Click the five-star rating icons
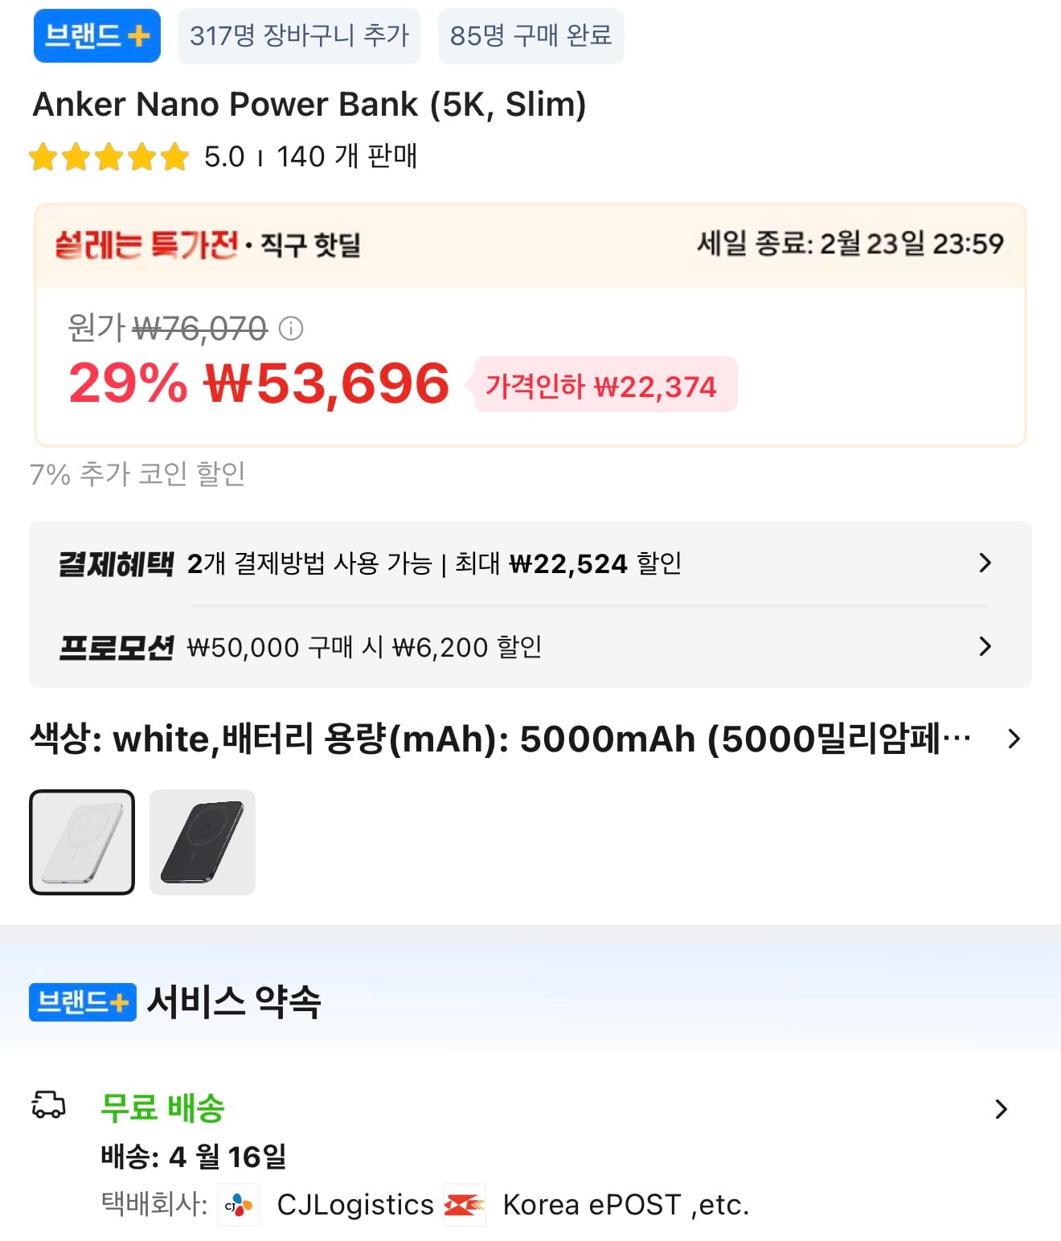 coord(109,157)
